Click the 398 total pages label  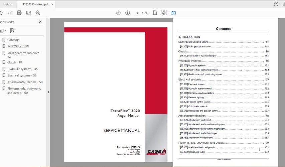[146, 13]
